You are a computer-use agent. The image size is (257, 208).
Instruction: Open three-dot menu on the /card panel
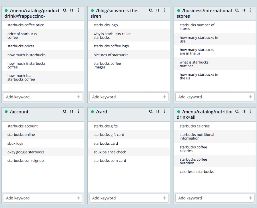coord(165,112)
